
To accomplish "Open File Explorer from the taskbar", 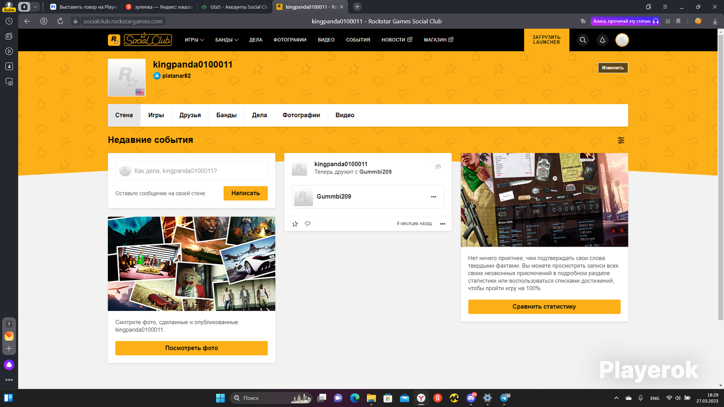I will point(371,398).
